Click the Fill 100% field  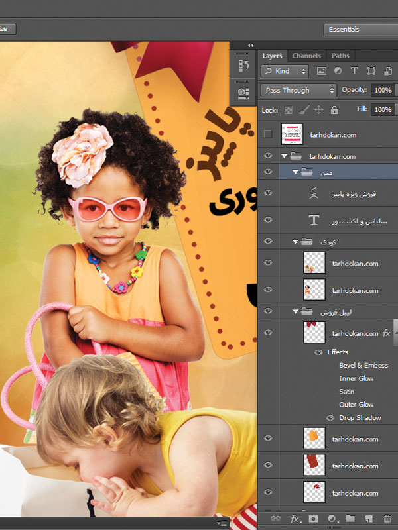[383, 109]
